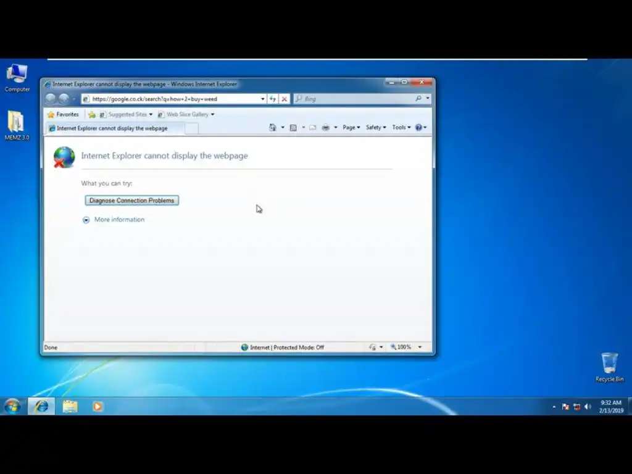The height and width of the screenshot is (474, 632).
Task: Click the Home page icon
Action: pyautogui.click(x=273, y=127)
